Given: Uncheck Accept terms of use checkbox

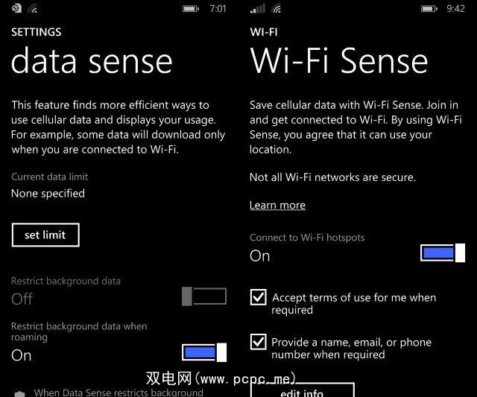Looking at the screenshot, I should click(x=258, y=298).
